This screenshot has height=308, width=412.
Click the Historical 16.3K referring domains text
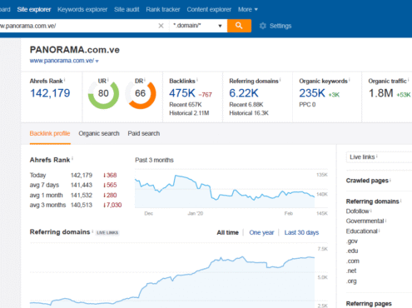(249, 113)
